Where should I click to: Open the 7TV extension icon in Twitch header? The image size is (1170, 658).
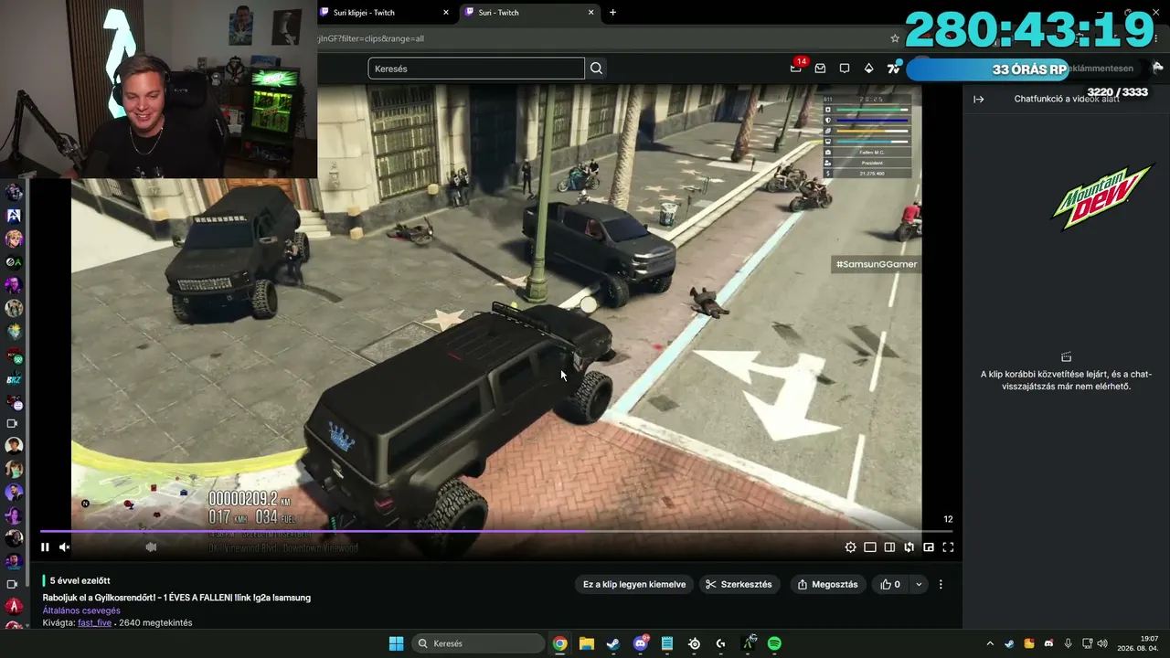894,68
